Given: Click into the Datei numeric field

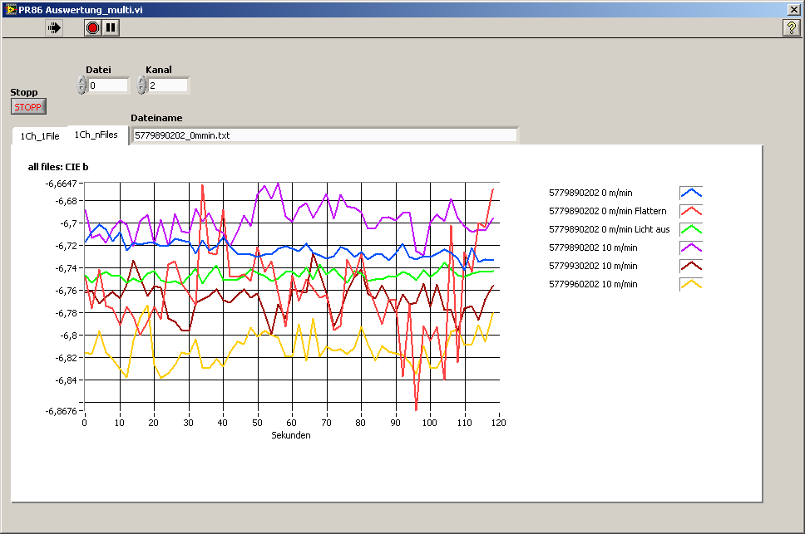Looking at the screenshot, I should point(108,85).
